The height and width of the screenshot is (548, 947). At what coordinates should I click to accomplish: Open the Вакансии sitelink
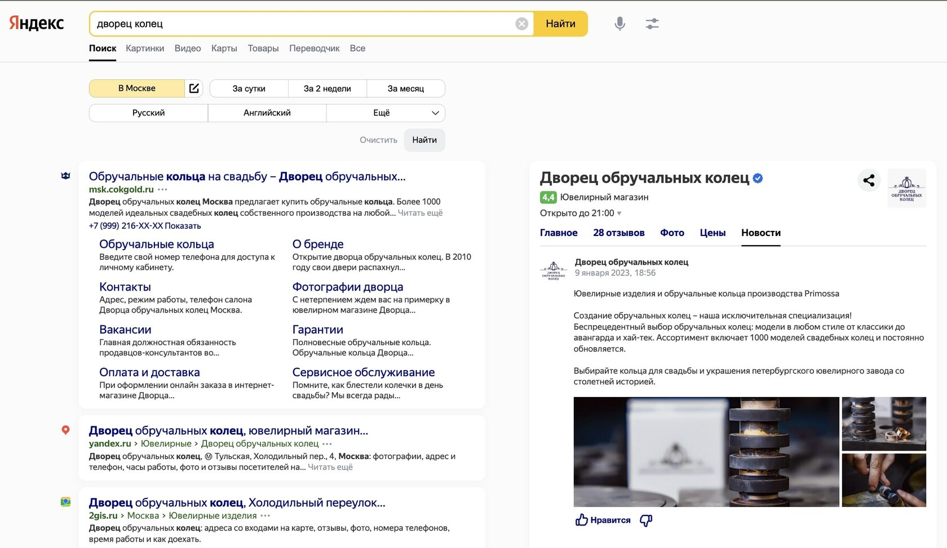[x=125, y=329]
